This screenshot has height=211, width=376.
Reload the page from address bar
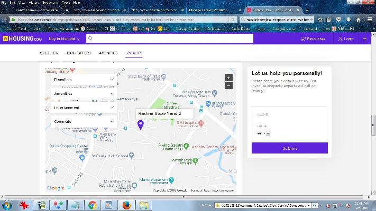[x=233, y=20]
